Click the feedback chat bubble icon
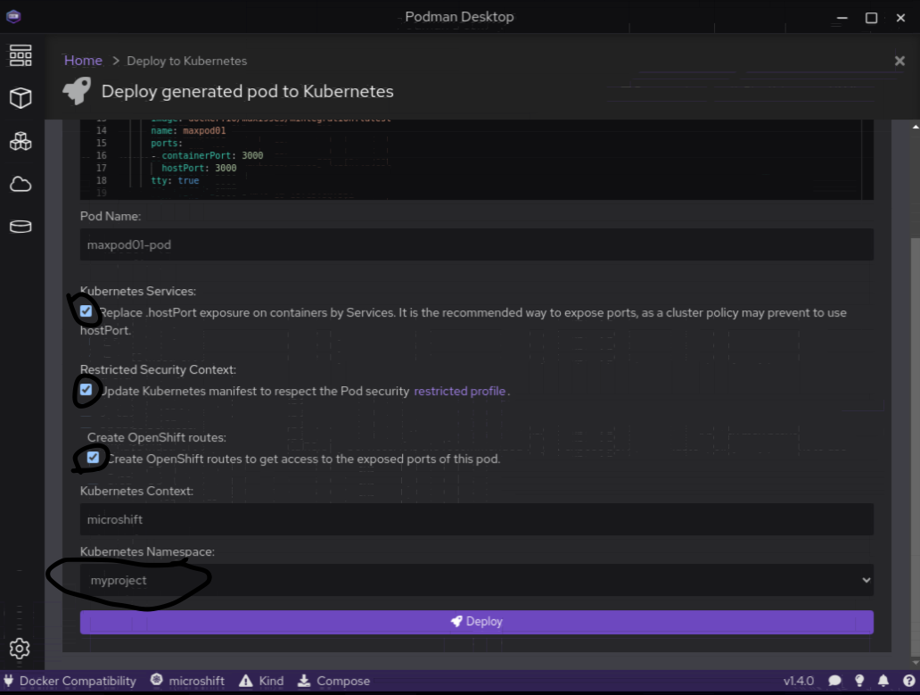This screenshot has height=695, width=920. point(834,681)
